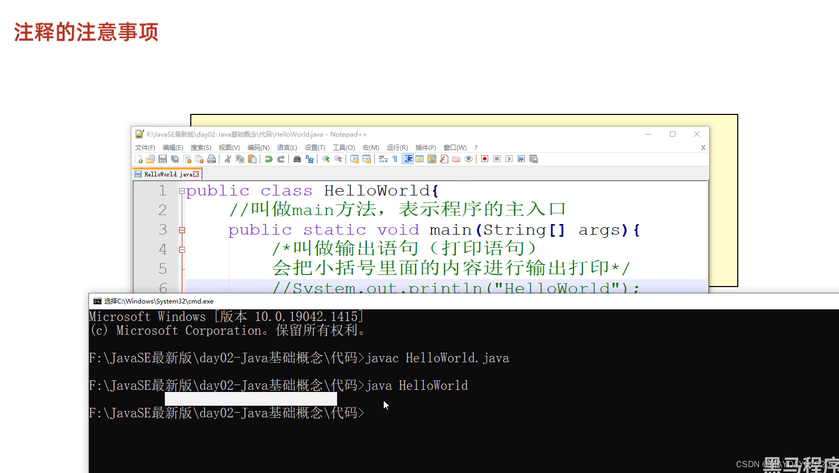Open the 语言(L) menu
The width and height of the screenshot is (839, 473).
coord(287,148)
